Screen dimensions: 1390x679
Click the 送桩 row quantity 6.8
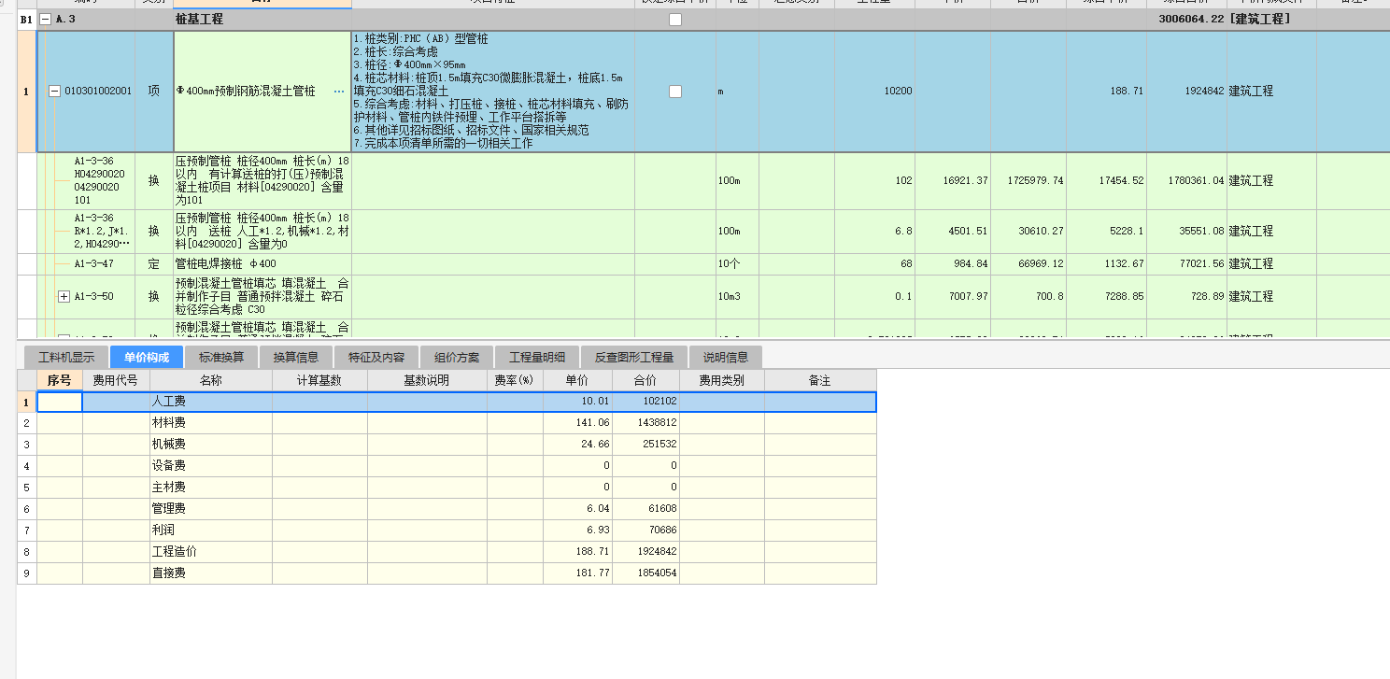(x=903, y=232)
